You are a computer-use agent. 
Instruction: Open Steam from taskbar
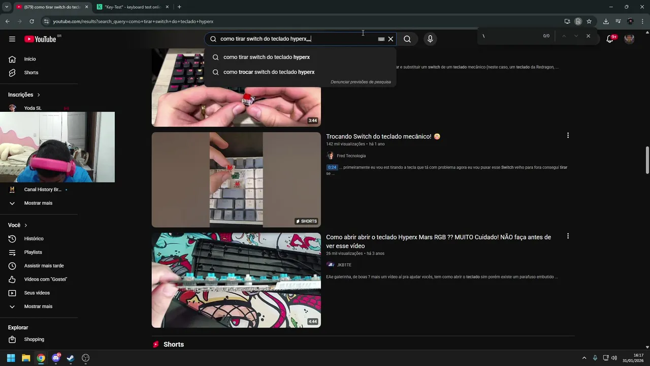click(x=71, y=358)
